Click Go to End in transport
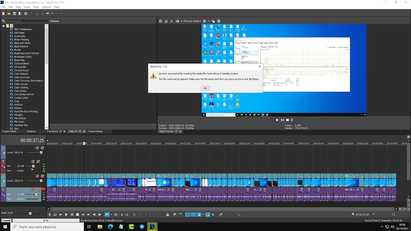The image size is (411, 231). tap(89, 214)
